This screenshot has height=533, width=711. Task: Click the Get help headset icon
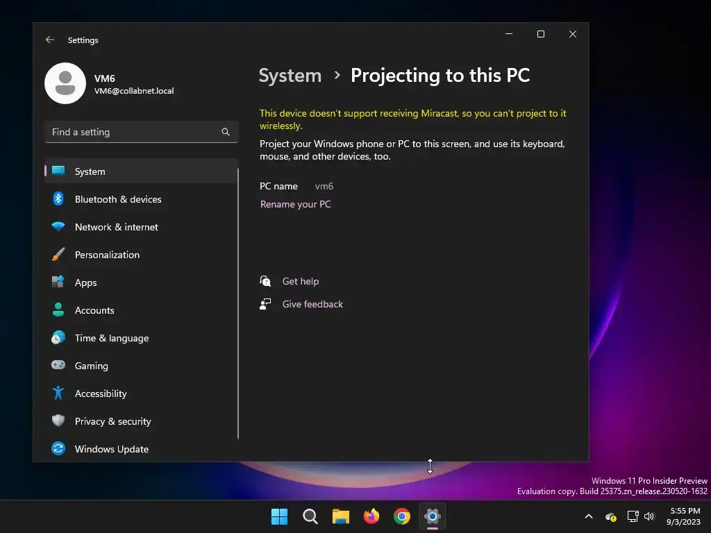(x=265, y=281)
